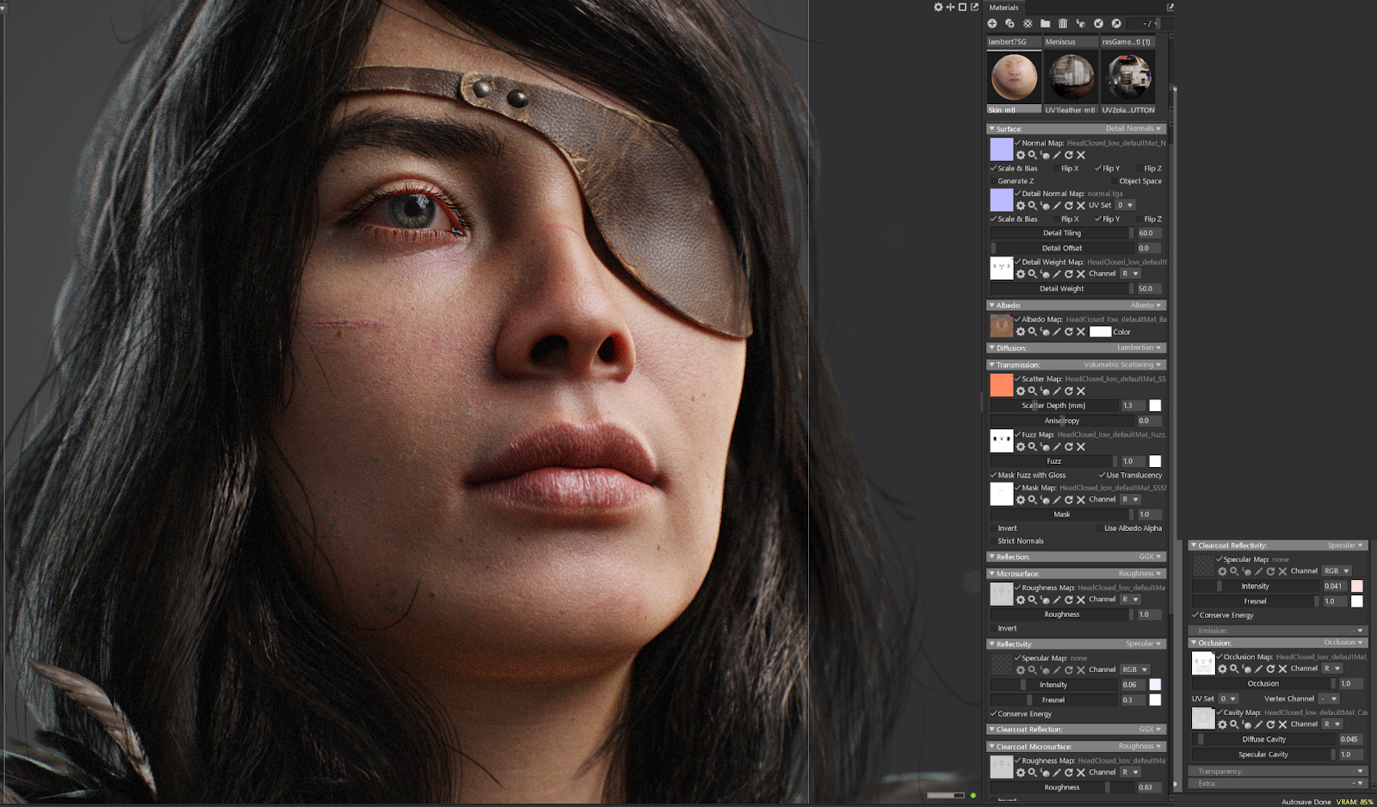Click the Normal Map pencil edit icon
Screen dimensions: 1377x807
[1057, 156]
